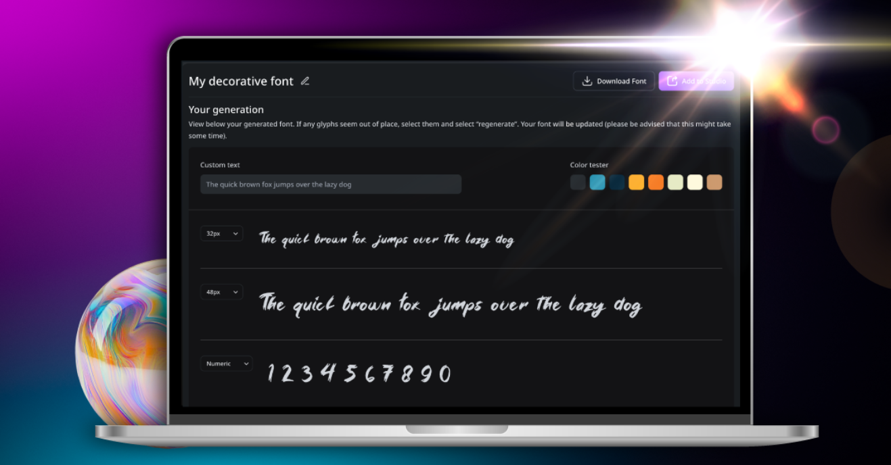The image size is (891, 465).
Task: Pick the pale green color swatch
Action: tap(675, 182)
